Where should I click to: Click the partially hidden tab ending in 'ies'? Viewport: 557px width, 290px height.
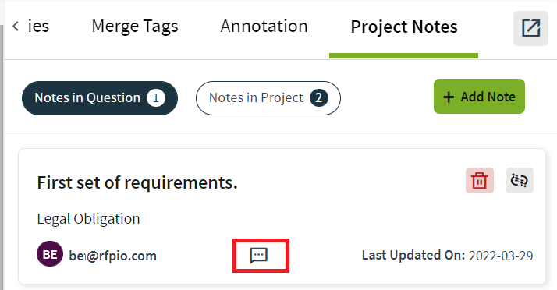pos(38,27)
